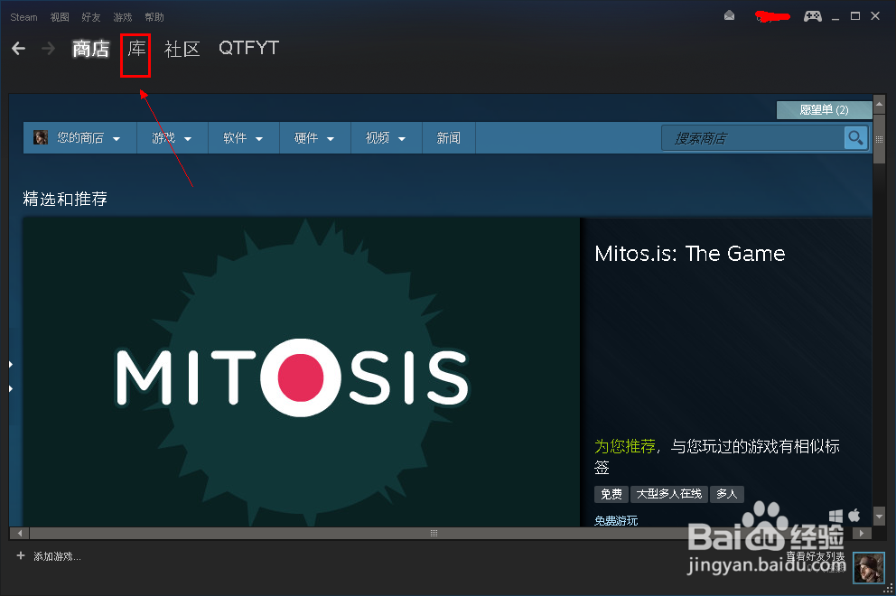The width and height of the screenshot is (896, 596).
Task: Launch Big Picture mode controller icon
Action: click(813, 16)
